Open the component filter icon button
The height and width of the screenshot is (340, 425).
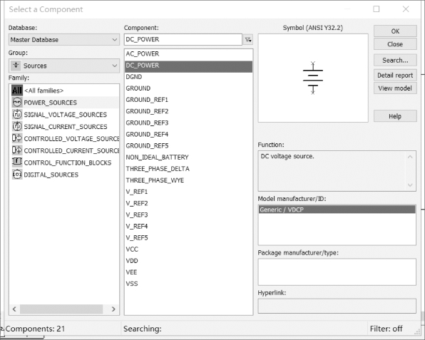pos(248,40)
